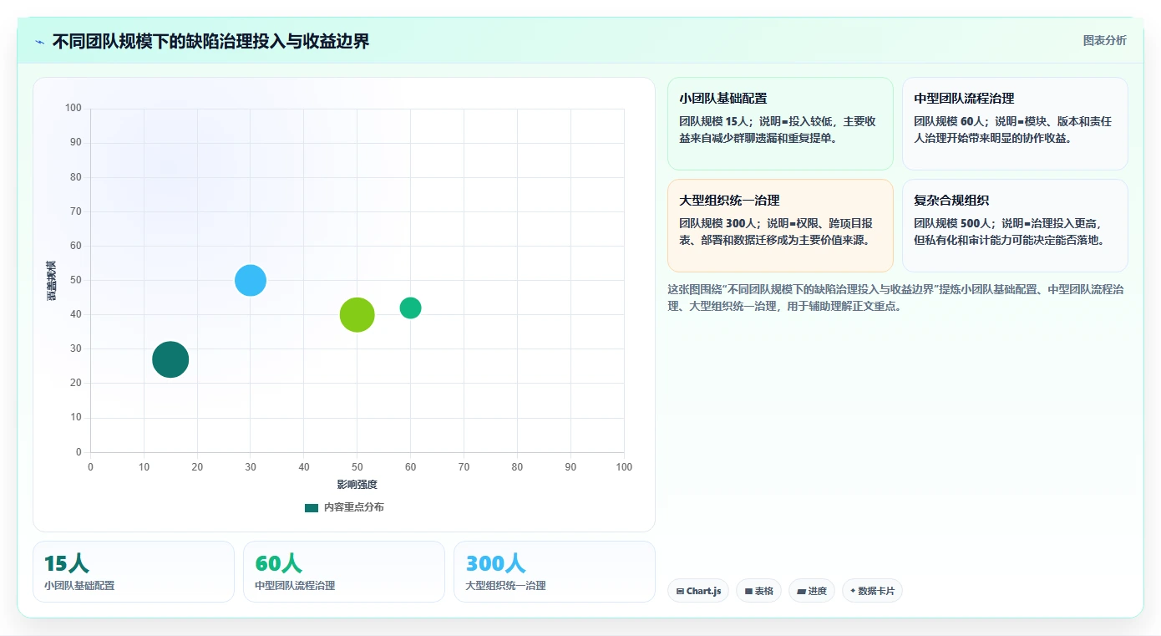Click the sparkle icon inside 数据卡片 chip
This screenshot has width=1161, height=636.
click(853, 591)
